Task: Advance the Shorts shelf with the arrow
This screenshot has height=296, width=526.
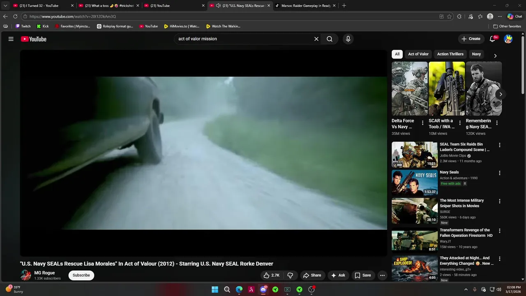Action: pyautogui.click(x=501, y=94)
